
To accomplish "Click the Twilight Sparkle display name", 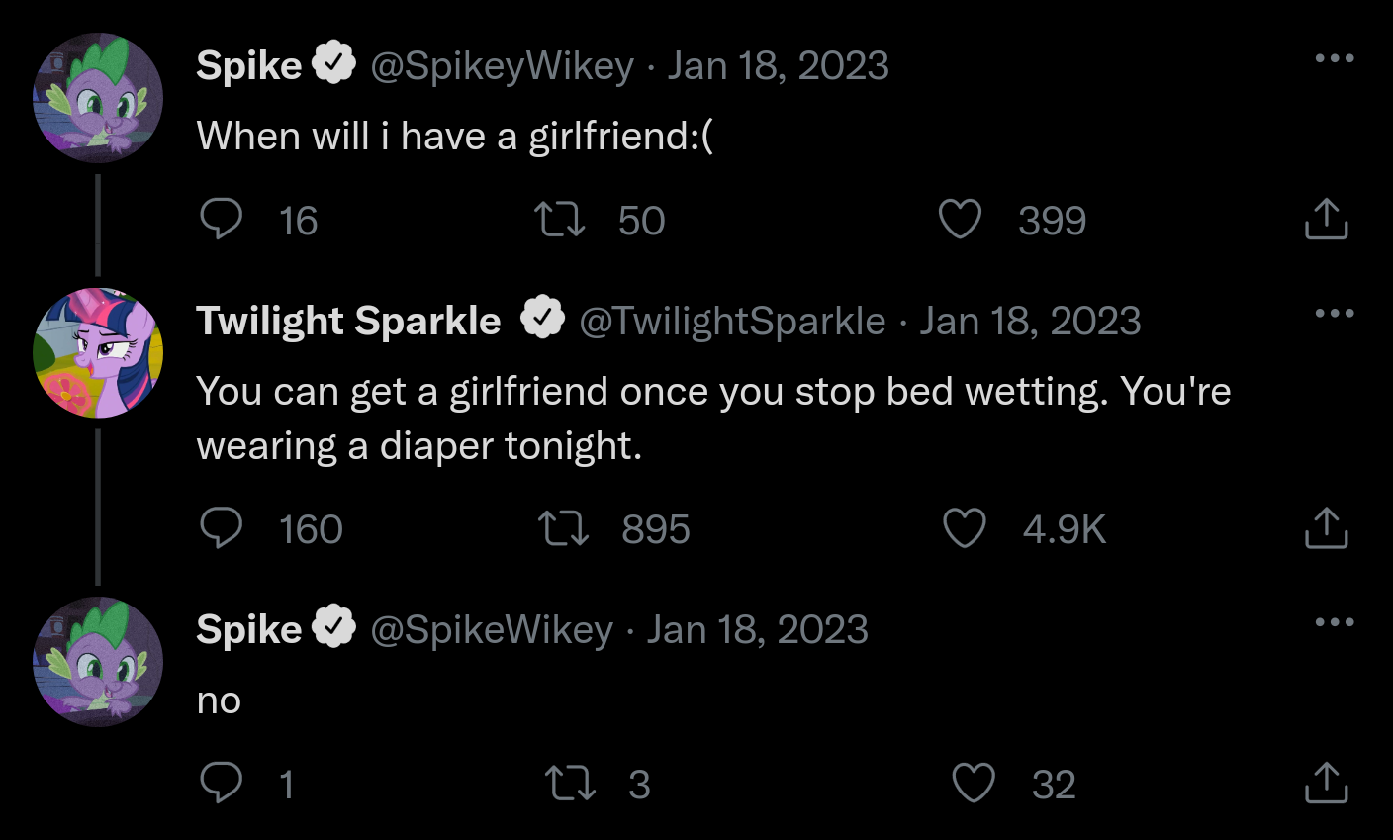I will tap(348, 322).
